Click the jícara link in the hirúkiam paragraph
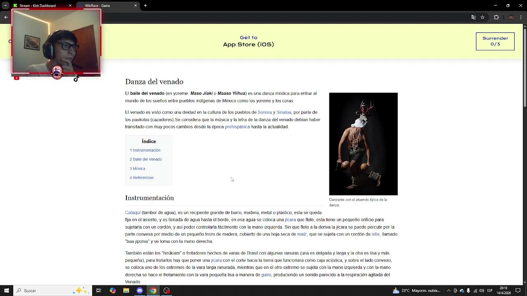This screenshot has height=296, width=527. [x=216, y=260]
